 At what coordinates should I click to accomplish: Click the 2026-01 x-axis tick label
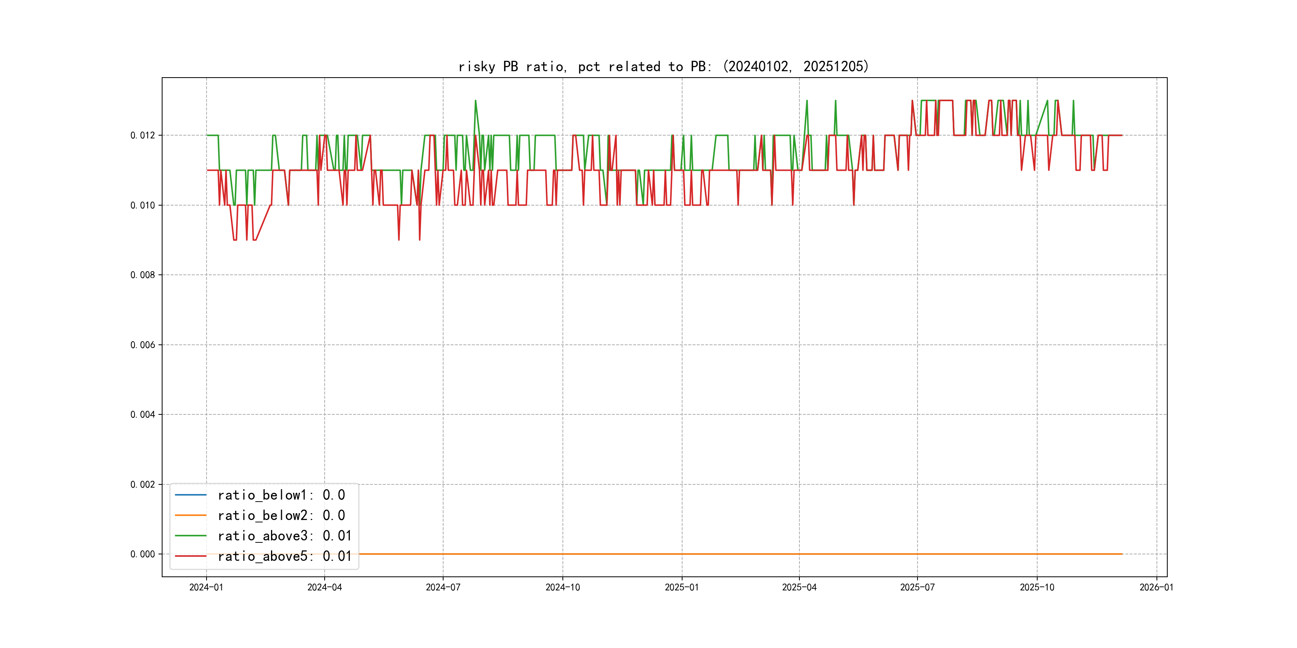coord(1156,588)
